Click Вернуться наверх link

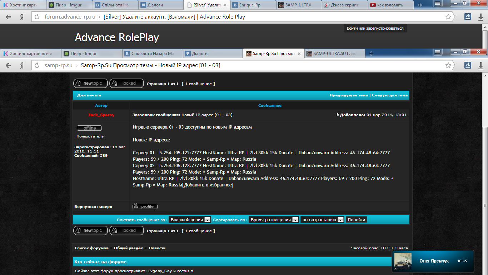click(x=93, y=206)
